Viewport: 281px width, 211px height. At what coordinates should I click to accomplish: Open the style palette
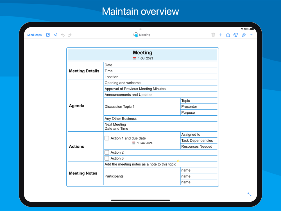(x=236, y=35)
